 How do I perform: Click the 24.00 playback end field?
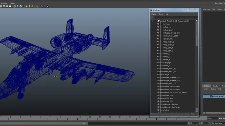(x=192, y=123)
